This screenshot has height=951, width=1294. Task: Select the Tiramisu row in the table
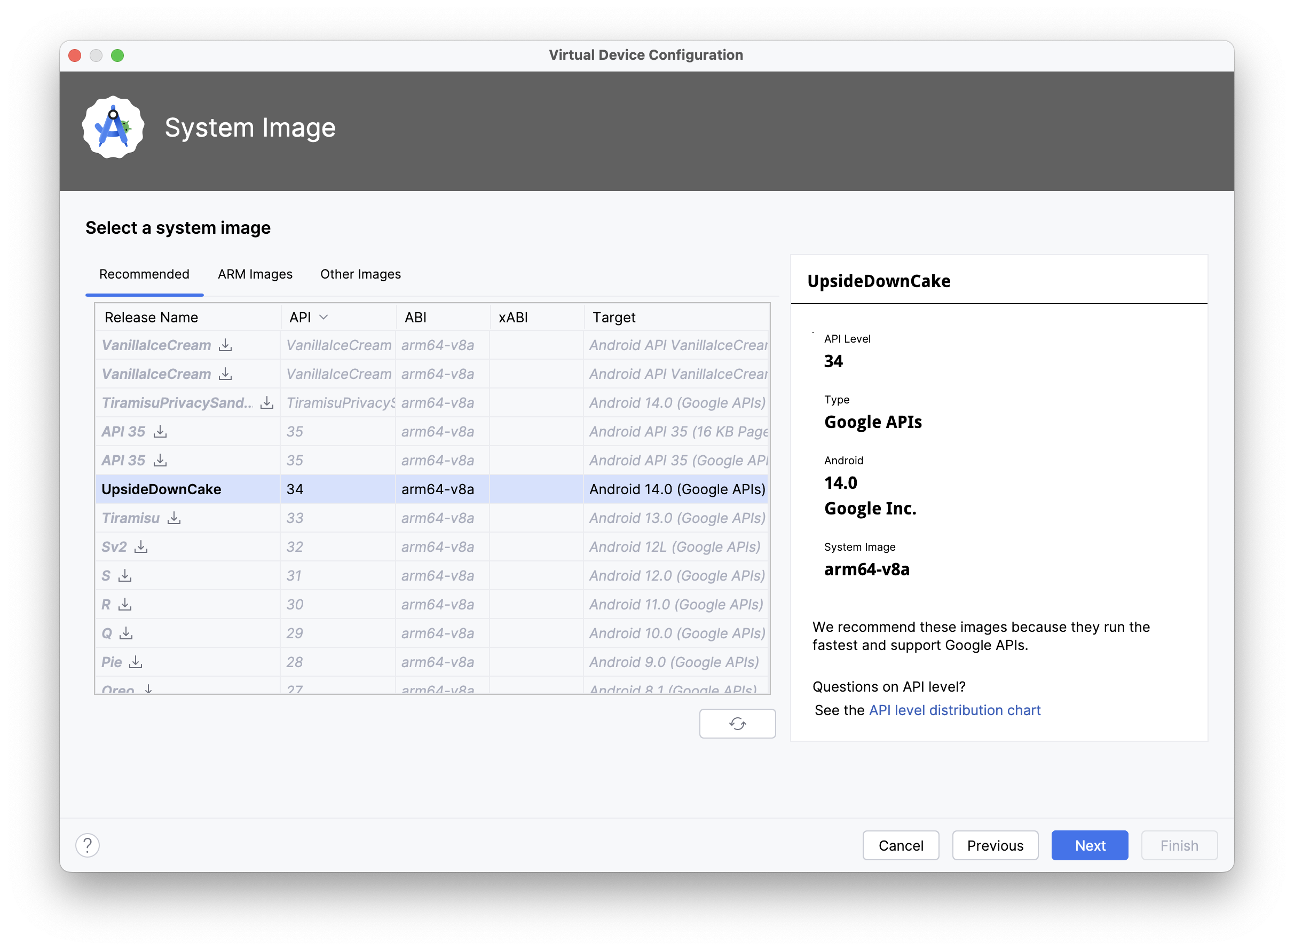click(x=345, y=518)
